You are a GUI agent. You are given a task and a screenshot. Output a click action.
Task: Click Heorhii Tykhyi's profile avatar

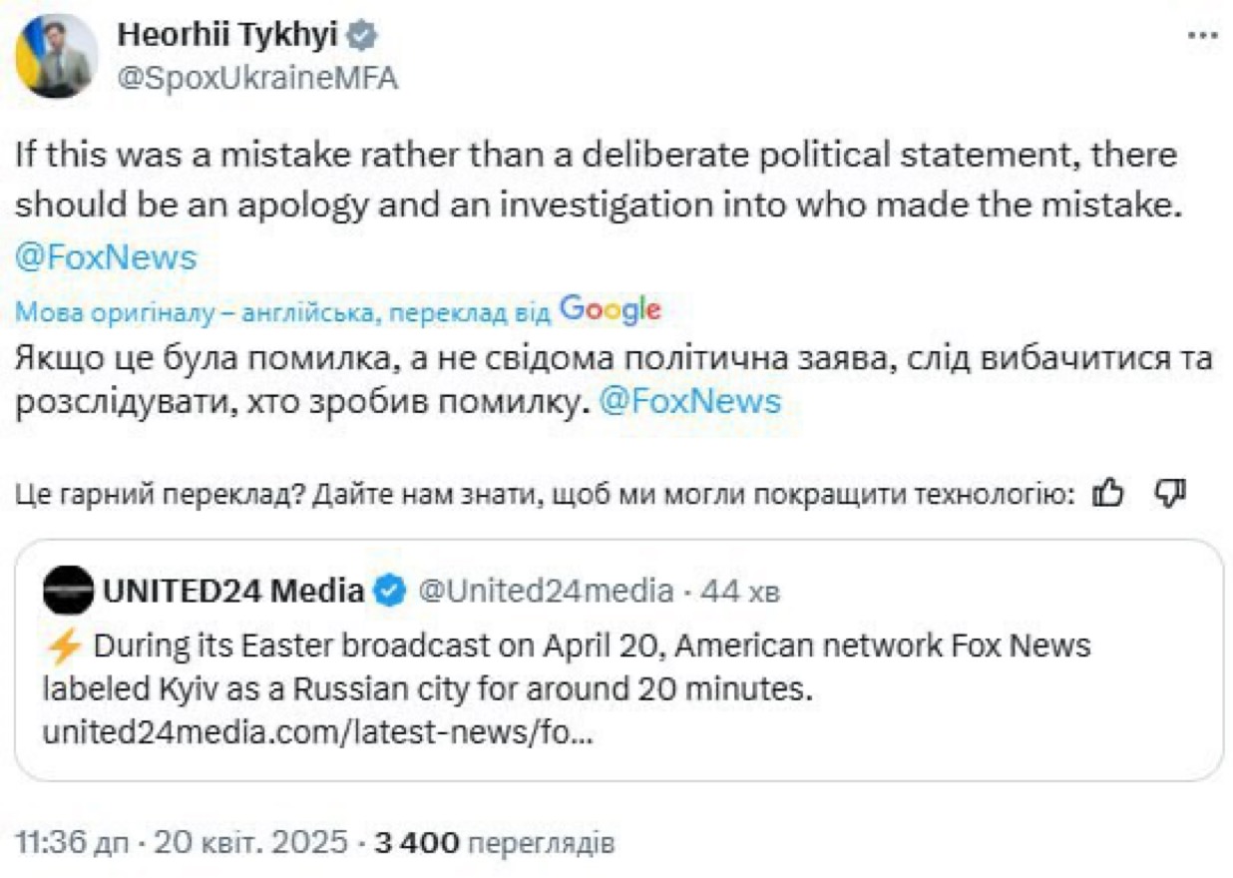57,56
